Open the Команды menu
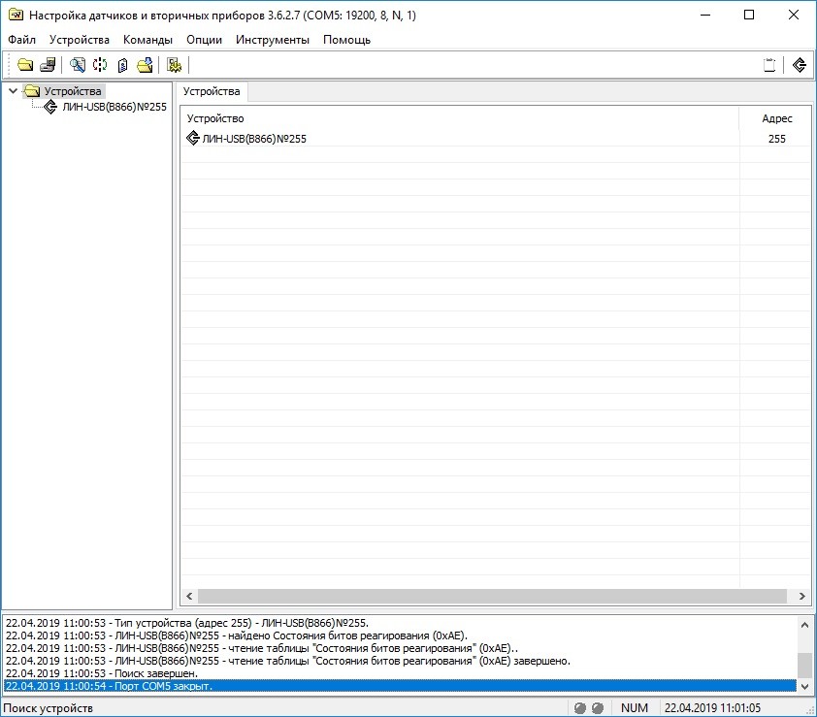Screen dimensions: 817x717 pos(148,40)
